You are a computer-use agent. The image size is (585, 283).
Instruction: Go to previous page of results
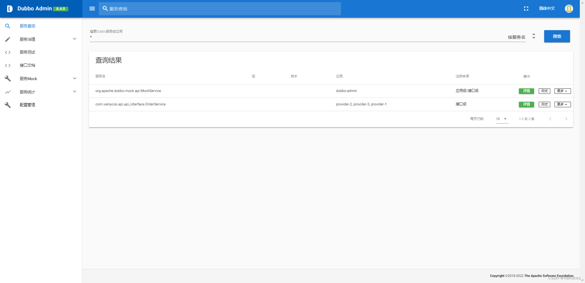point(550,119)
